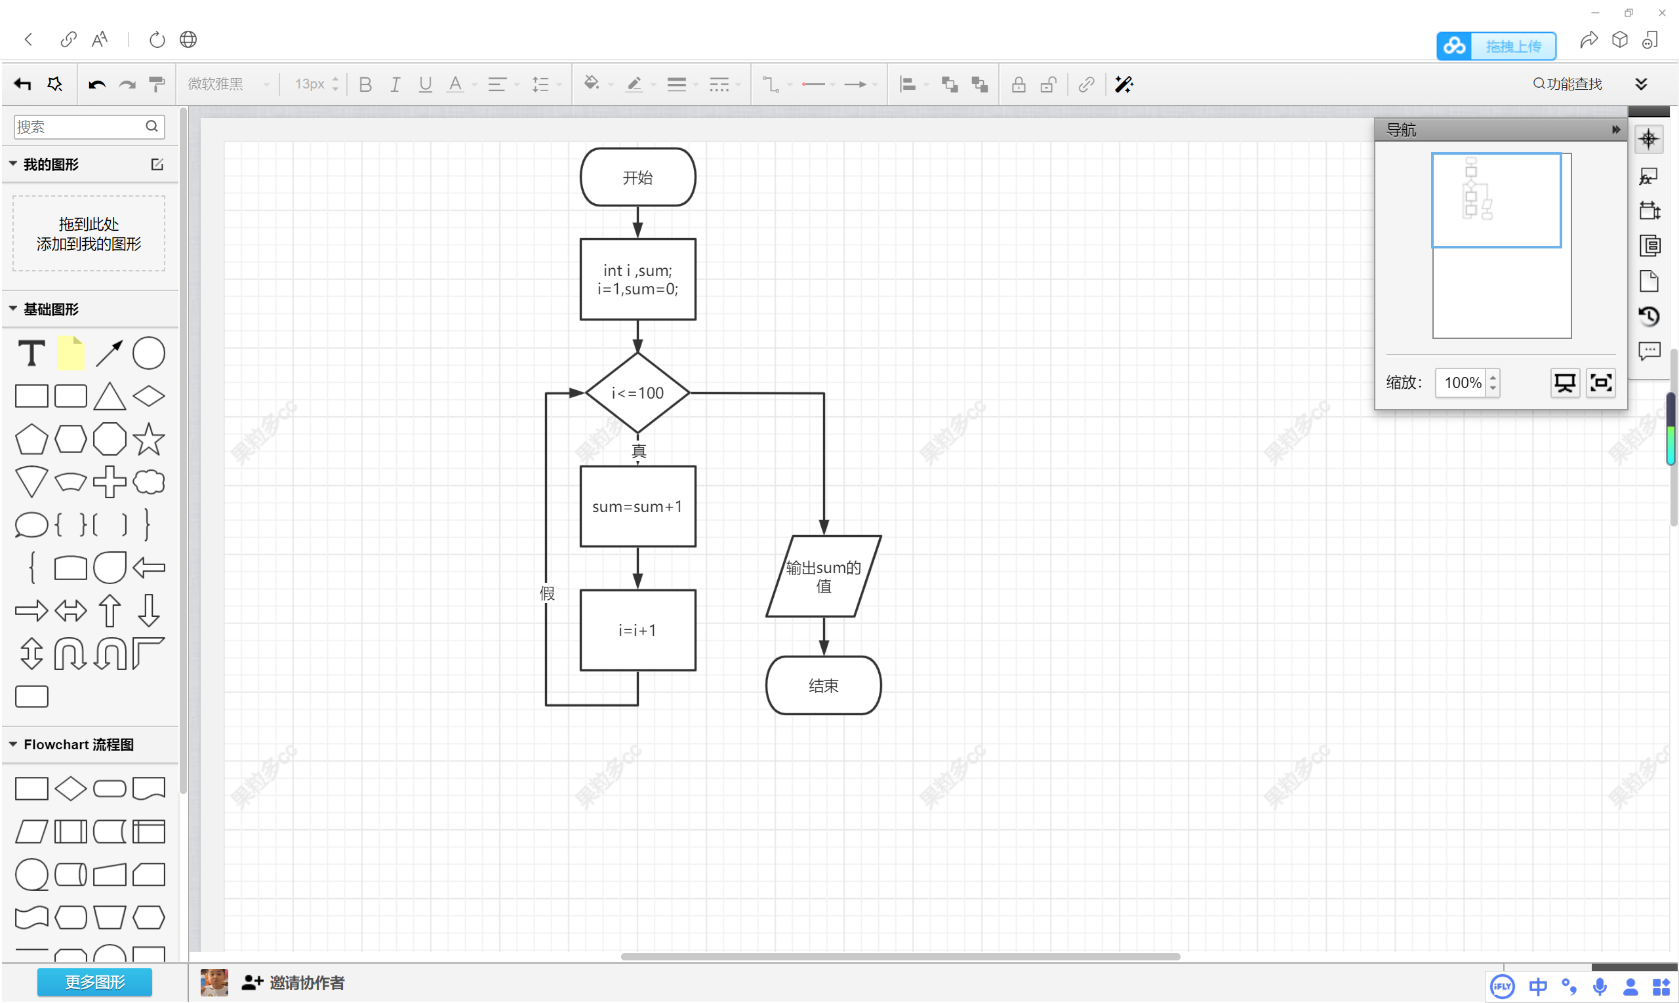Unlock the selected shape

click(1048, 84)
